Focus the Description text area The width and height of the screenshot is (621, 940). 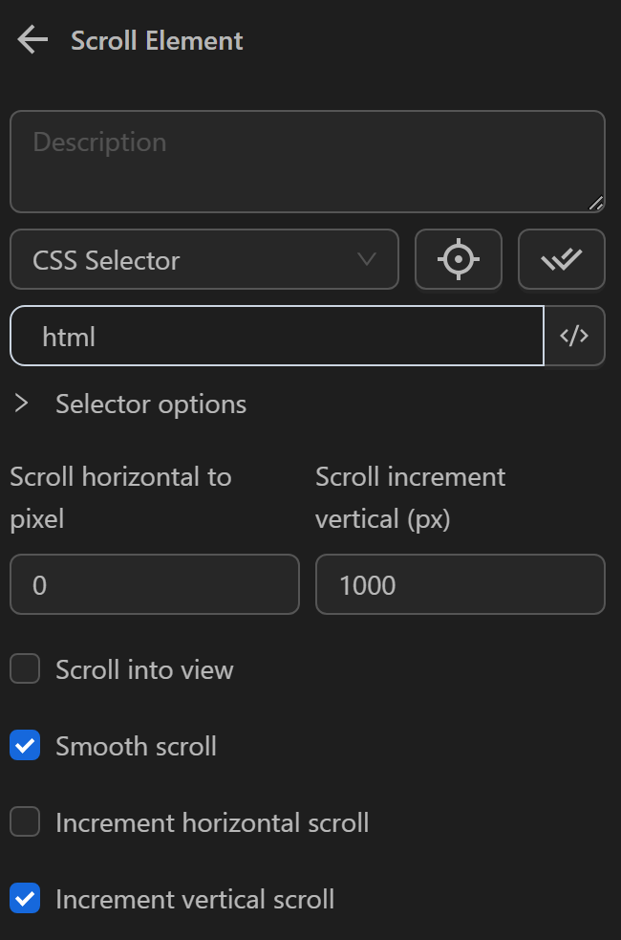point(306,161)
